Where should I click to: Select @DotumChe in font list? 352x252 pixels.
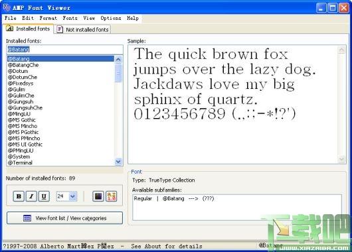(x=60, y=77)
